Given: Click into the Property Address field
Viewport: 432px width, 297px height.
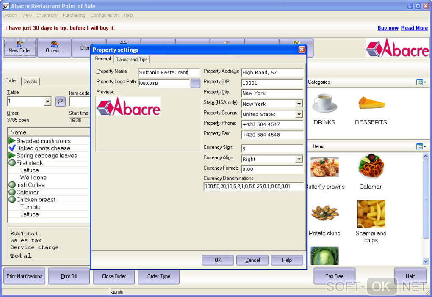Looking at the screenshot, I should [x=272, y=72].
